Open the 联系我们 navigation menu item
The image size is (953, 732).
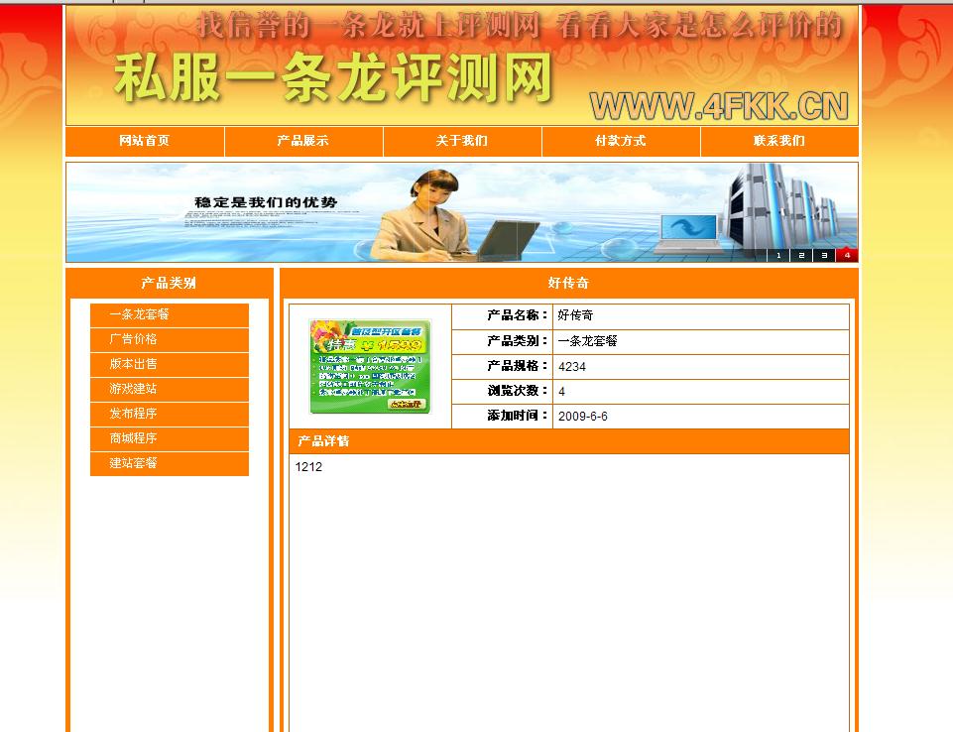point(777,141)
